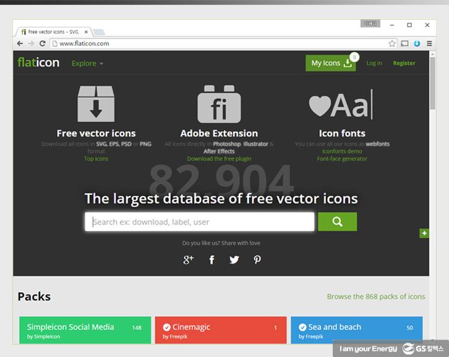This screenshot has width=449, height=357.
Task: Open the green plus side expander
Action: [x=424, y=233]
